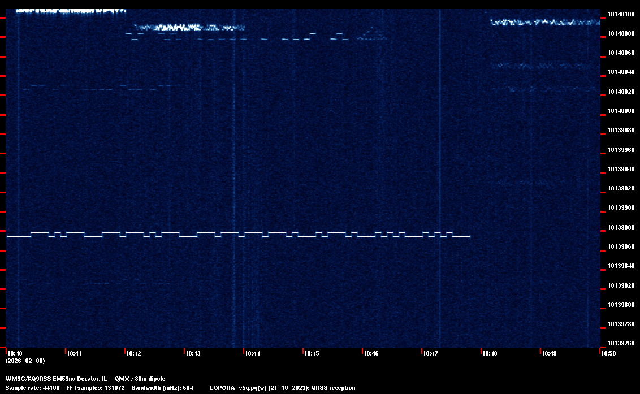Click the LOPORA-v5g.py(w) QRSS reception text
Screen dimensions: 640x394
click(283, 388)
